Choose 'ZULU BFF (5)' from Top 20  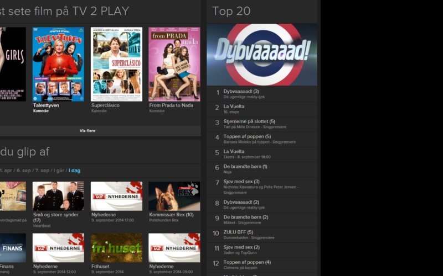pos(238,232)
